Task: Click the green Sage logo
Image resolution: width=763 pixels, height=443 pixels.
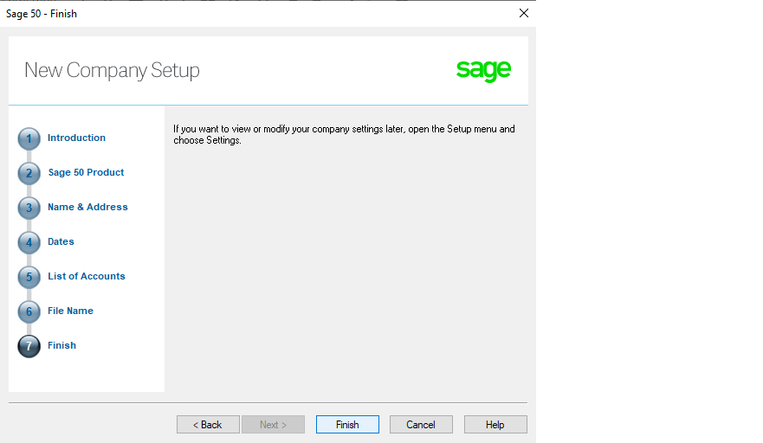Action: click(483, 70)
